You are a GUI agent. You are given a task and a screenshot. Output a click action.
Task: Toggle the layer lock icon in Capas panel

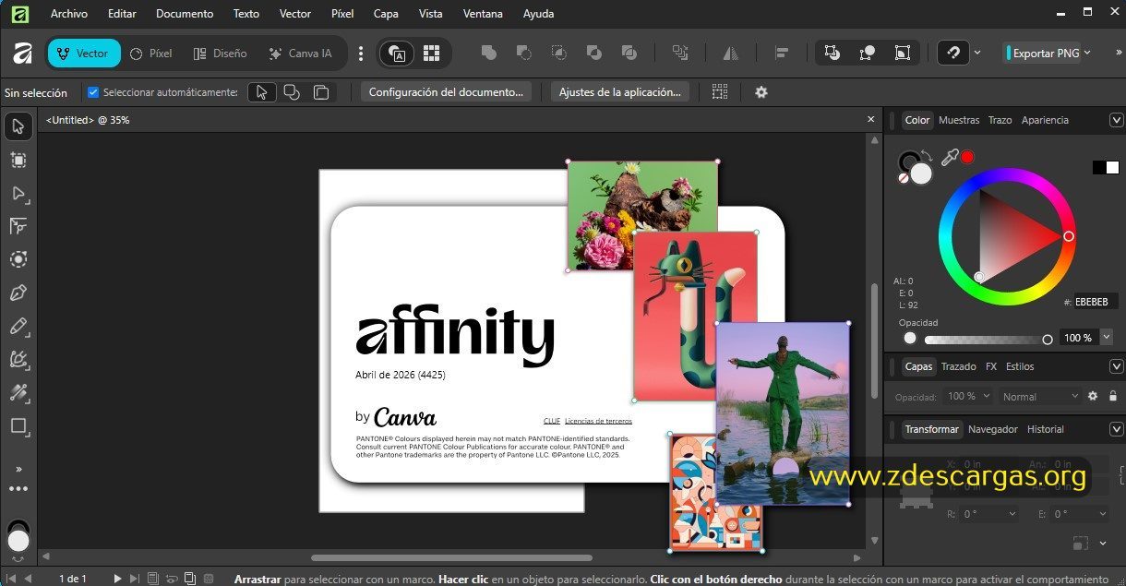pyautogui.click(x=1112, y=396)
